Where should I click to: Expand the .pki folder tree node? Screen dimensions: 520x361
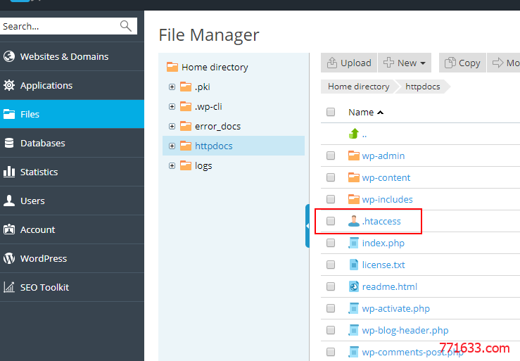tap(172, 87)
